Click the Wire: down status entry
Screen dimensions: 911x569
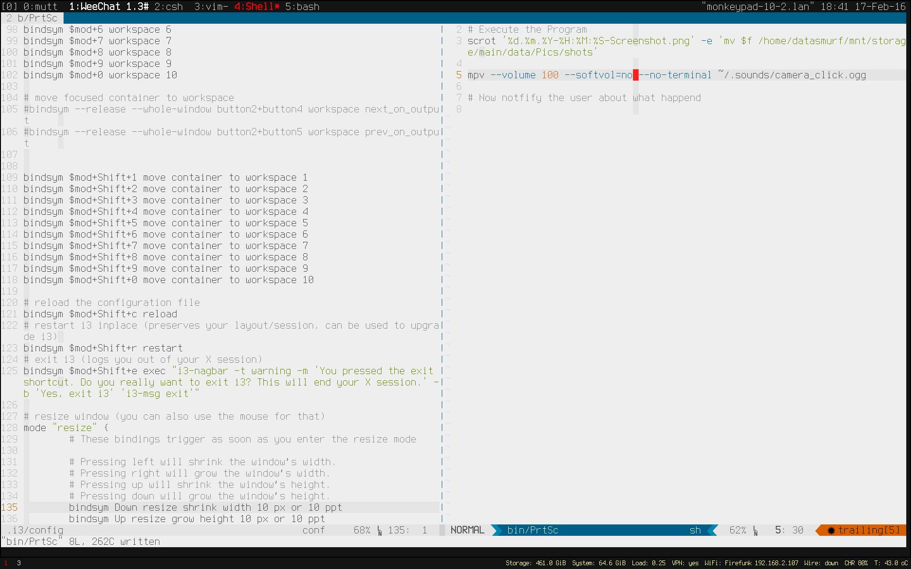click(x=821, y=563)
